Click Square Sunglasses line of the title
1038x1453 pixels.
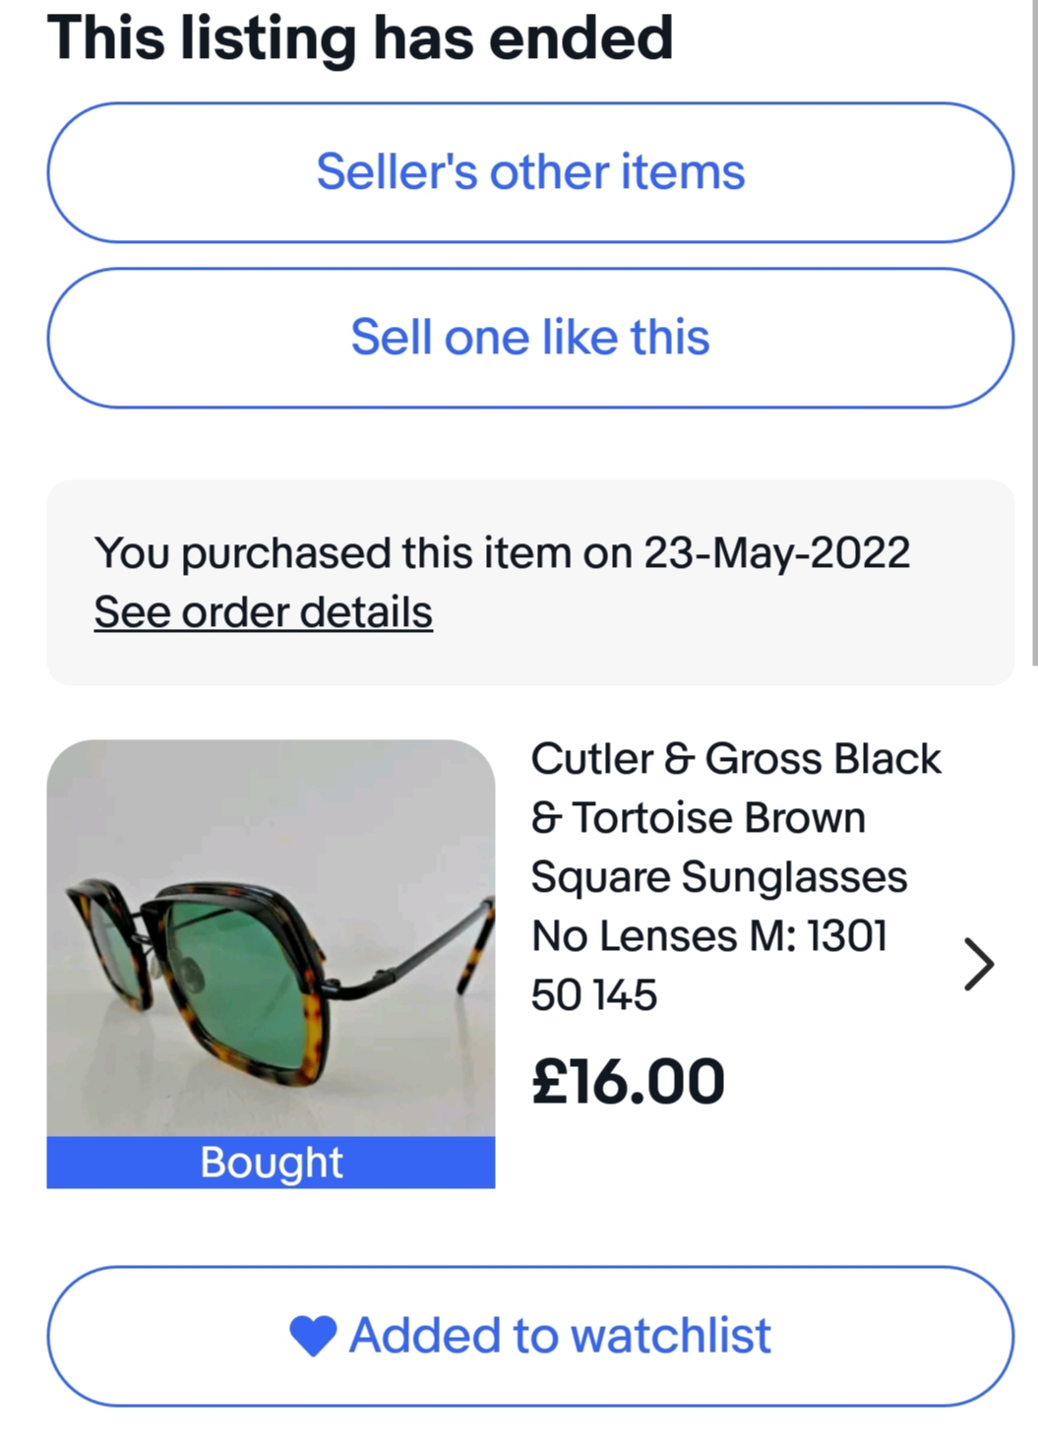pos(718,877)
